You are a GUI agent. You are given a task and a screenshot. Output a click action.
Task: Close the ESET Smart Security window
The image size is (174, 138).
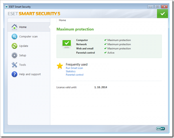[164, 7]
